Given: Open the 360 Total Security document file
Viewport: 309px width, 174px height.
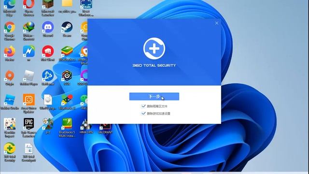Looking at the screenshot, I should click(28, 152).
